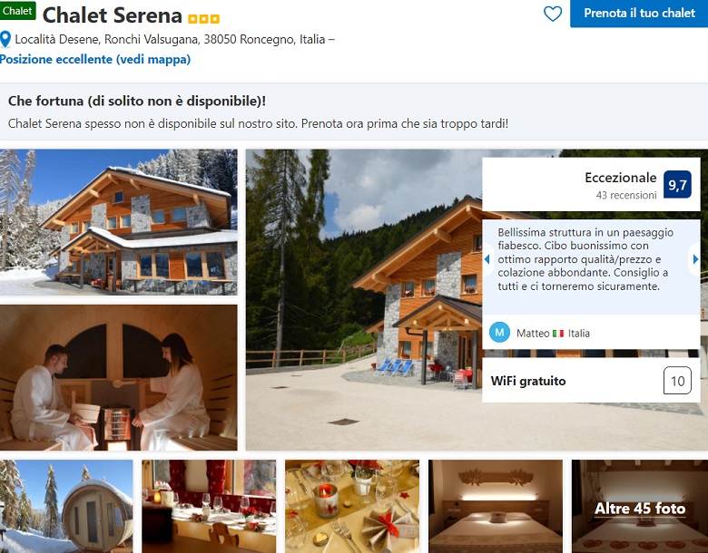Open the barrel sauna in snow thumbnail

[x=66, y=507]
